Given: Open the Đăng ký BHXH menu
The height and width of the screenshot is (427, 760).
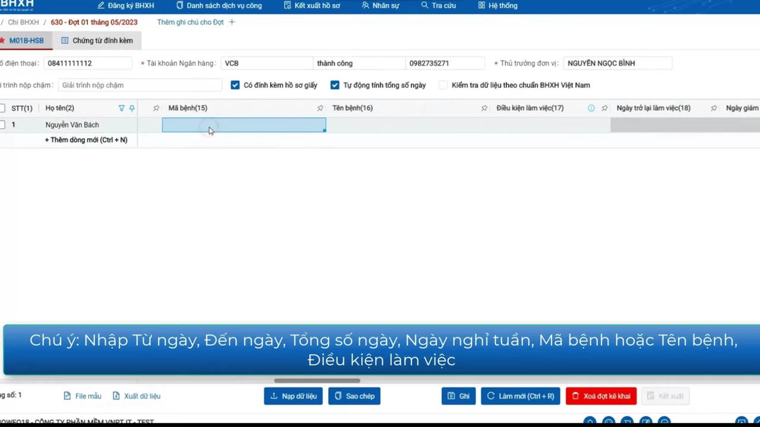Looking at the screenshot, I should pos(126,5).
